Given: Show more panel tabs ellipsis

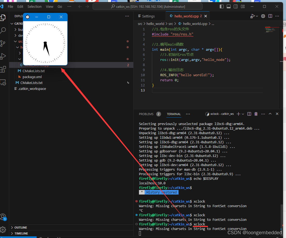Looking at the screenshot, I should point(188,114).
